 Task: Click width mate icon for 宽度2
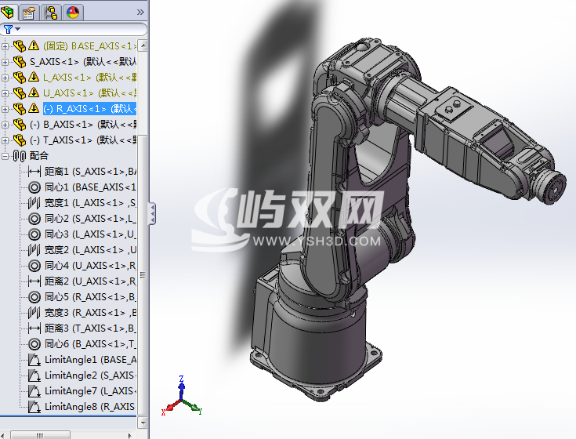[x=34, y=250]
